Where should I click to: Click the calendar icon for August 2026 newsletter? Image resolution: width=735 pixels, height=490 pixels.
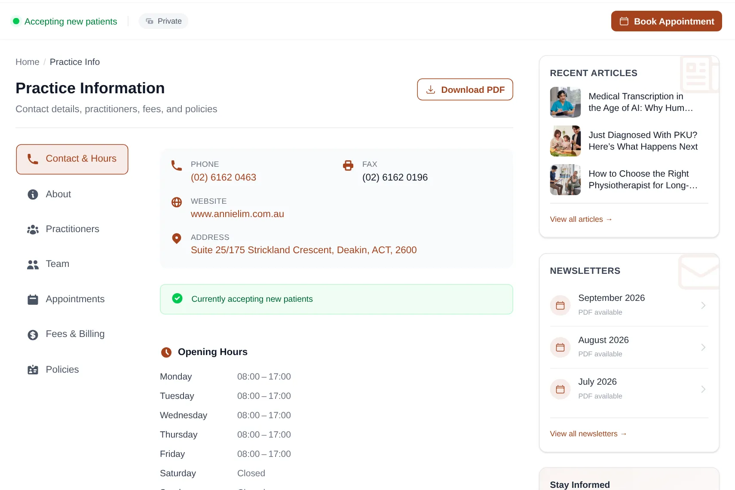tap(560, 347)
